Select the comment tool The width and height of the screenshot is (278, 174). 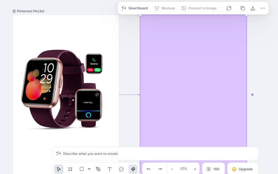121,169
